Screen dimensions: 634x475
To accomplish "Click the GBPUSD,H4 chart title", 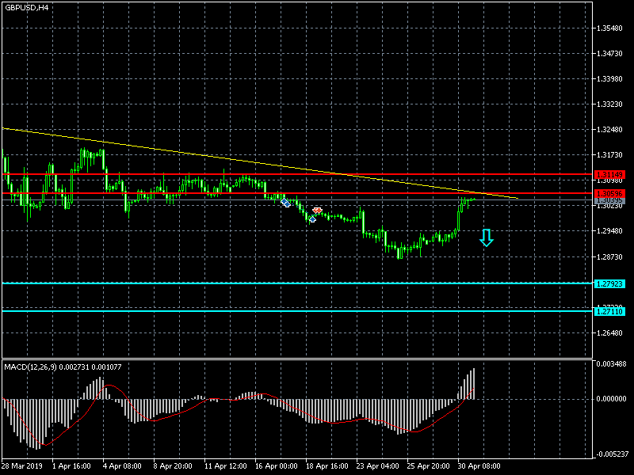I will (26, 7).
